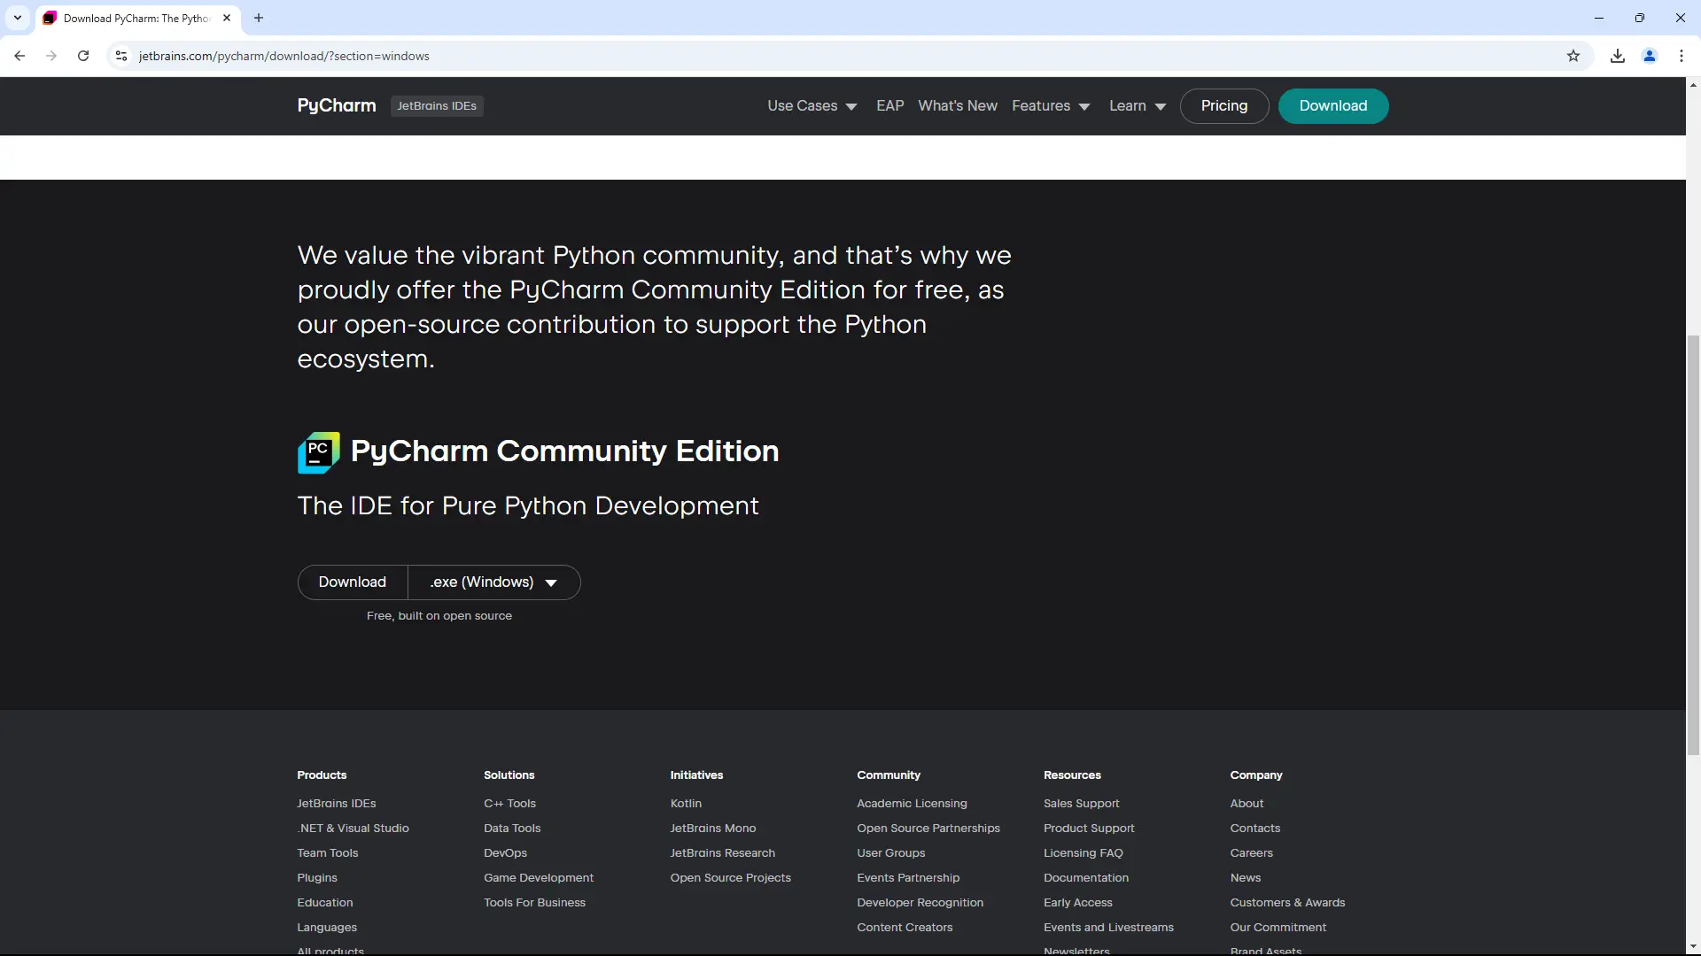Click the top Download button in navbar

(x=1333, y=106)
